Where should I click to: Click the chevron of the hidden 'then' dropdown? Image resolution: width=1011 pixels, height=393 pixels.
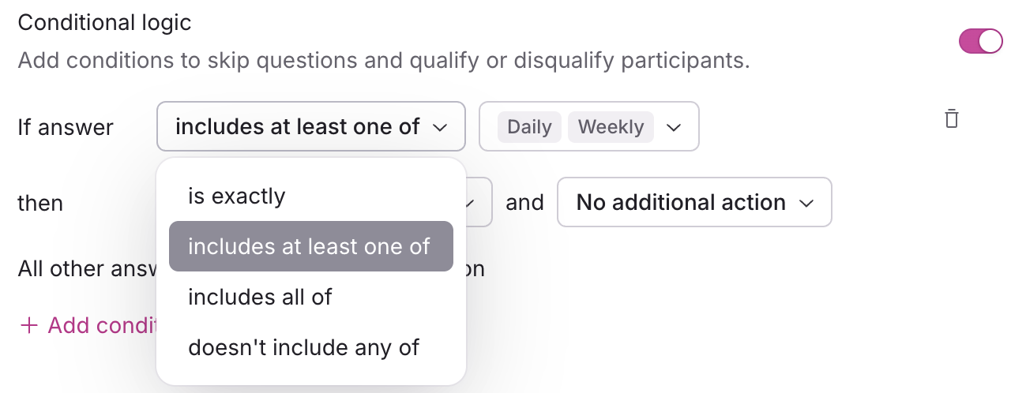470,203
